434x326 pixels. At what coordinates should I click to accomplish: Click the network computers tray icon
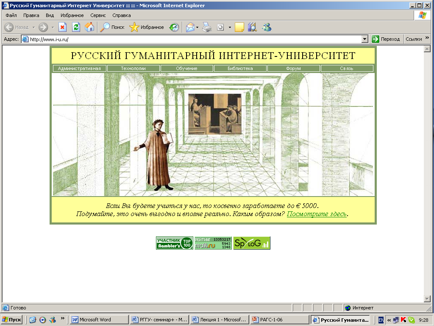tap(396, 320)
